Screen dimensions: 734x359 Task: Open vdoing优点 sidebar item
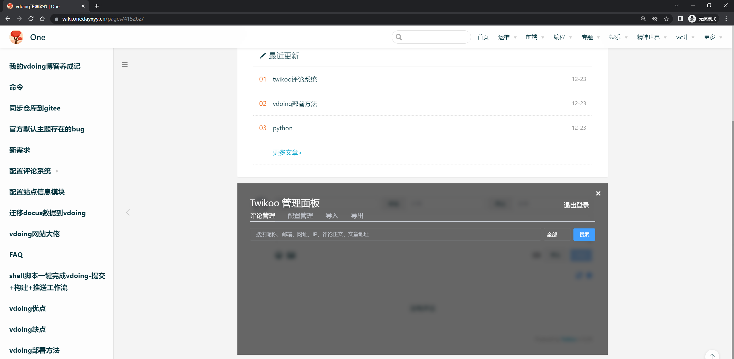(x=28, y=308)
